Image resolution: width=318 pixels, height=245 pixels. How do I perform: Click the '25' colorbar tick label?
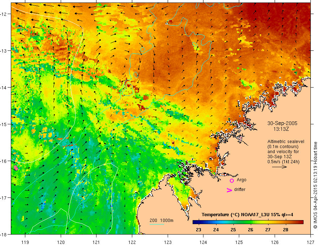tap(233, 230)
